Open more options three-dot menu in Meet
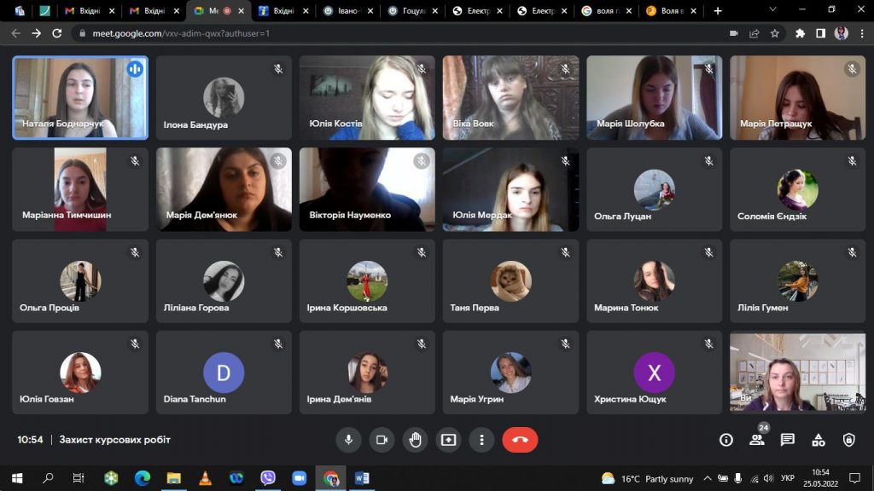 click(482, 440)
